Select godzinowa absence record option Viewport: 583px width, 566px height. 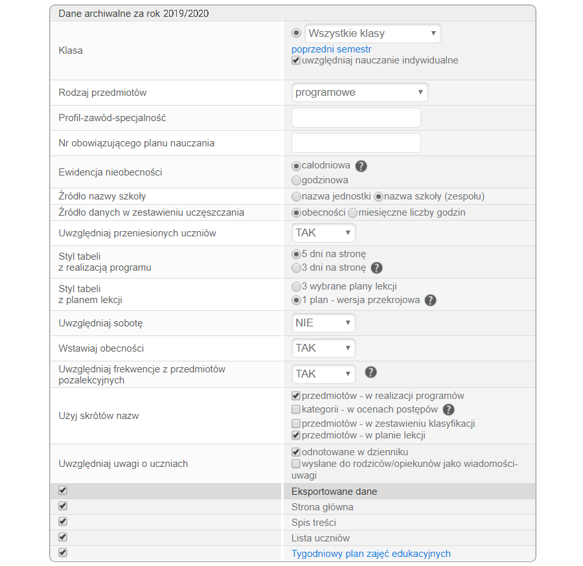click(x=297, y=180)
